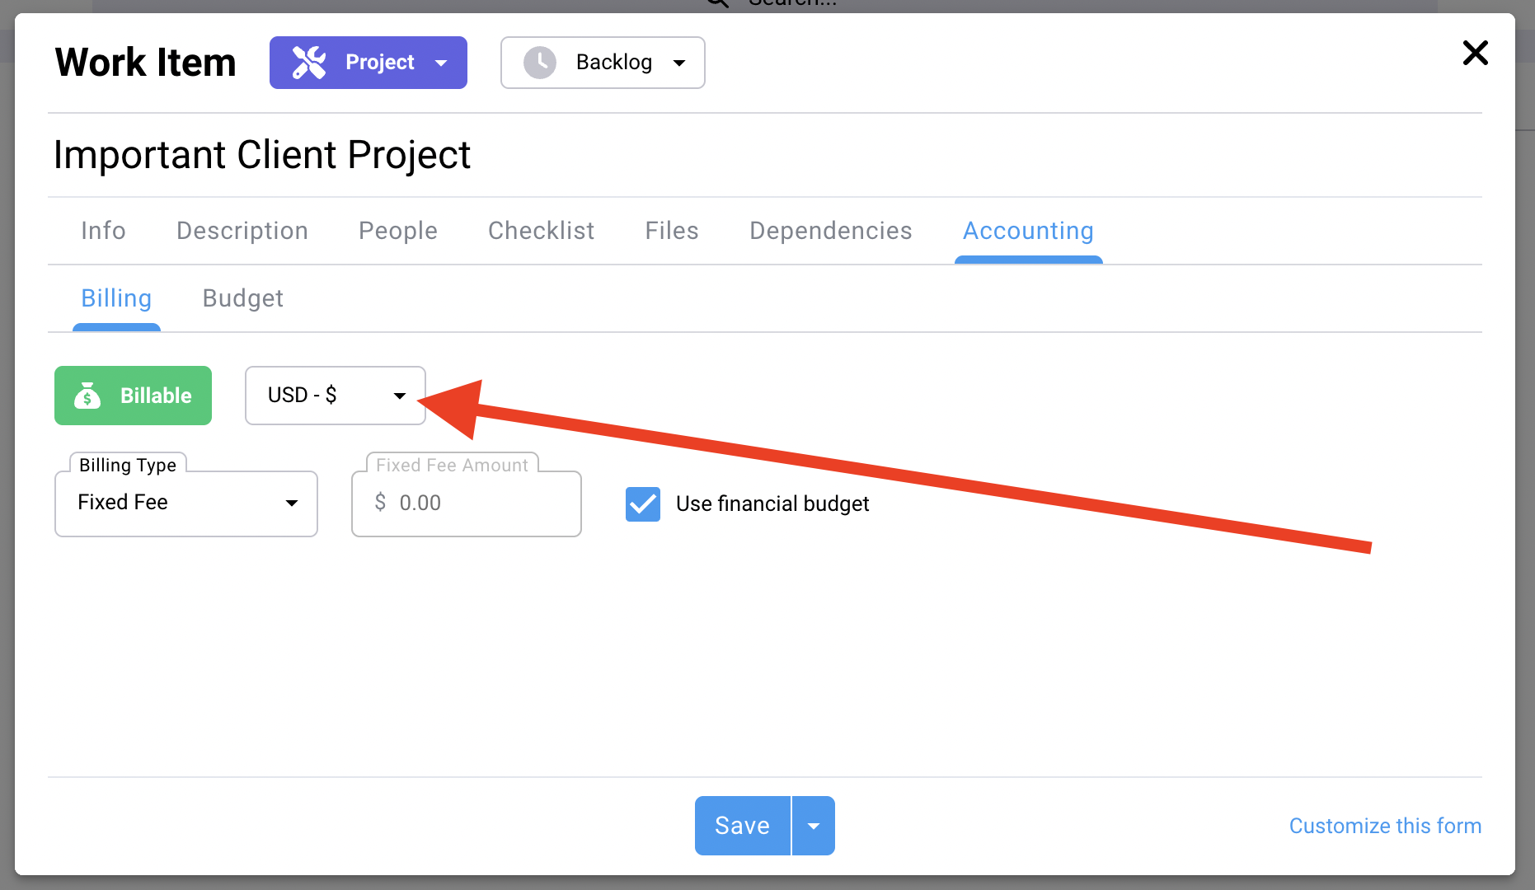Click the money bag Billable icon
Viewport: 1535px width, 890px height.
click(87, 396)
